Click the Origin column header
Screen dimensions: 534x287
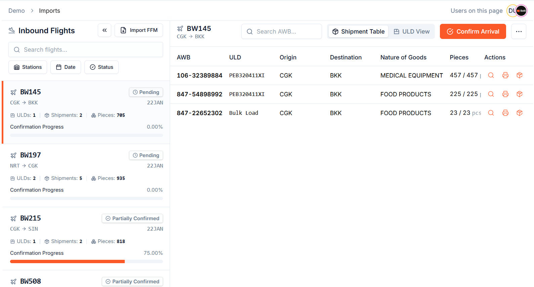tap(288, 57)
